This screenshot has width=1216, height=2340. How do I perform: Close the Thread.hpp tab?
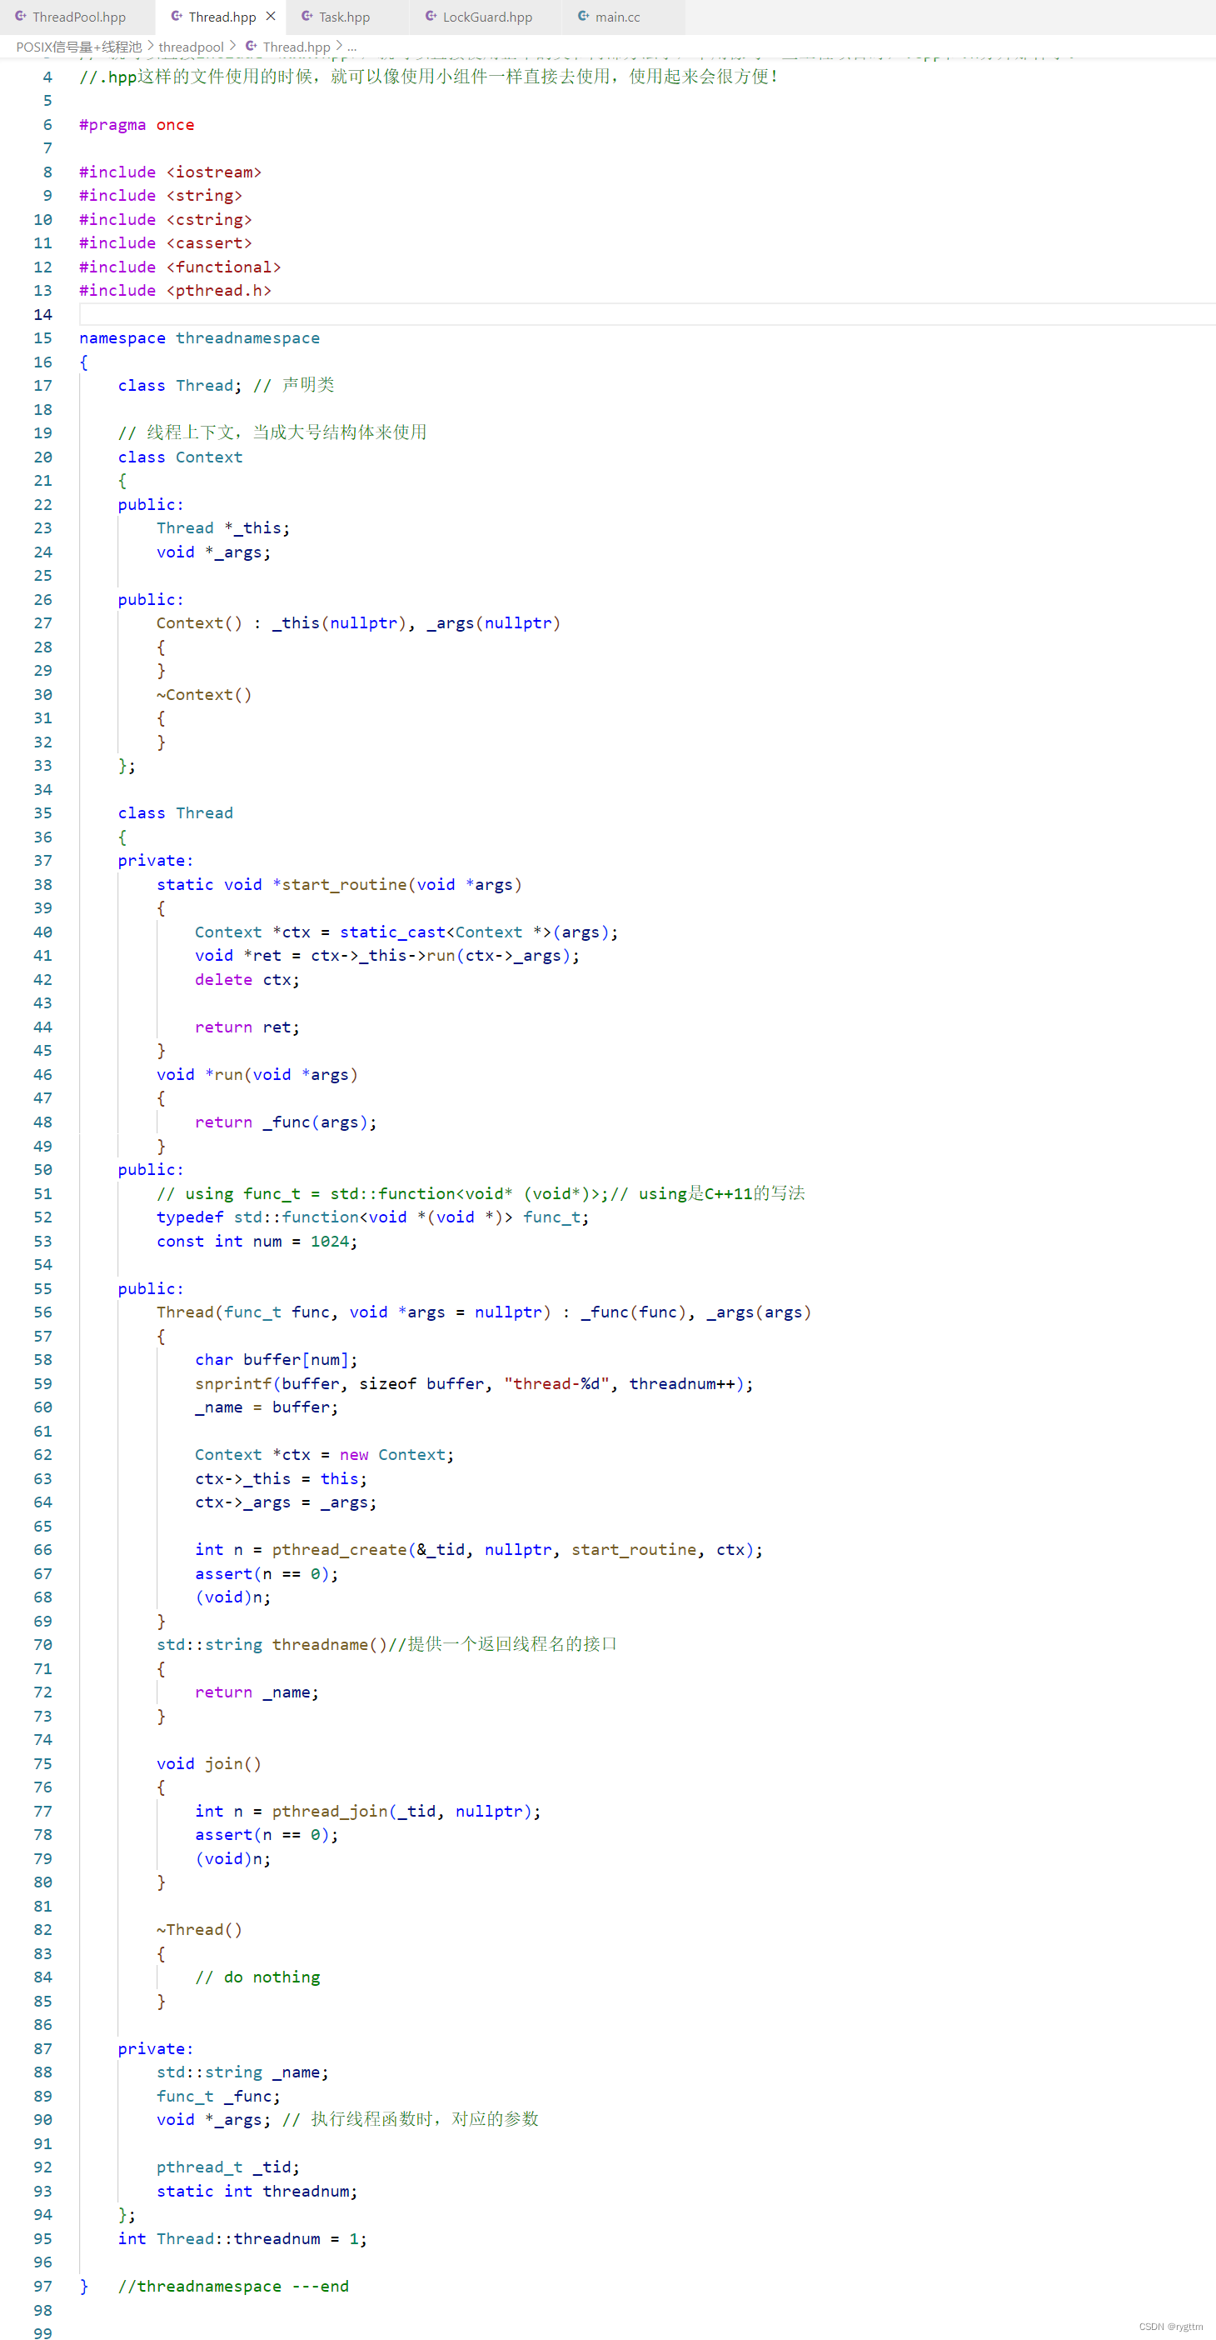[271, 17]
